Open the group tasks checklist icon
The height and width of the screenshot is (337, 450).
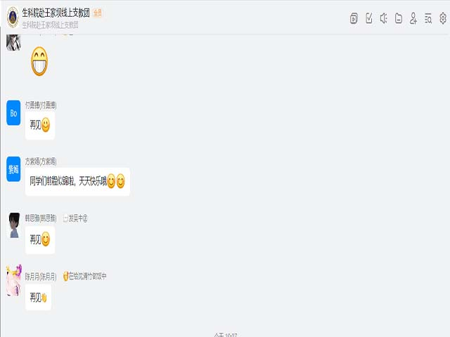tap(369, 18)
